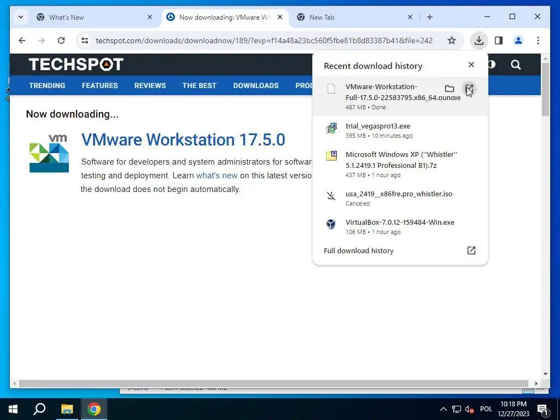Open the Chrome profile avatar
The height and width of the screenshot is (420, 560).
tap(518, 40)
